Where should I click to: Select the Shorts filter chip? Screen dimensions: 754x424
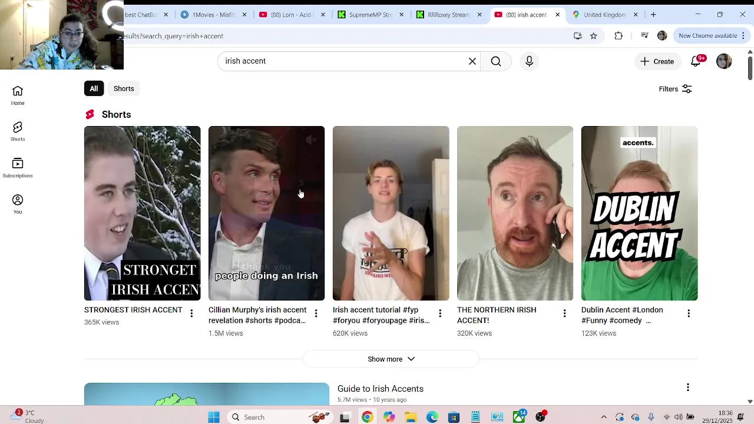click(x=124, y=88)
